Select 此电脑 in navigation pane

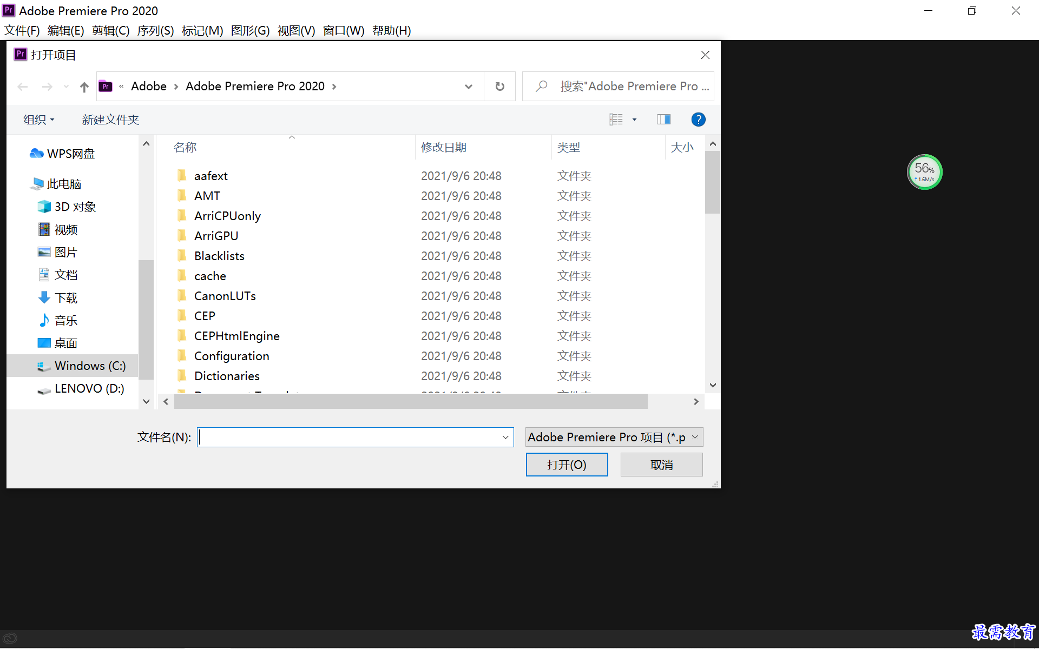tap(56, 184)
